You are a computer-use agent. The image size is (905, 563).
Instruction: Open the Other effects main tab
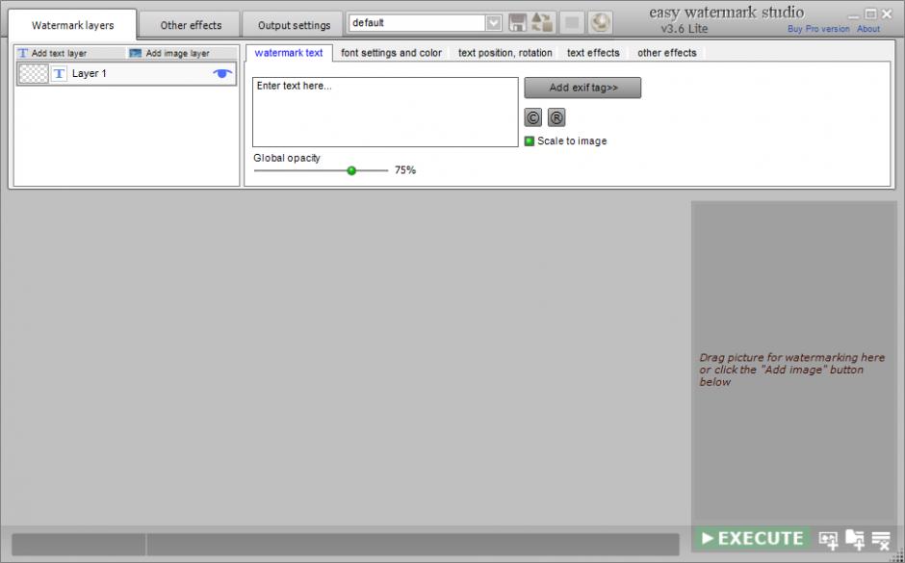tap(191, 25)
